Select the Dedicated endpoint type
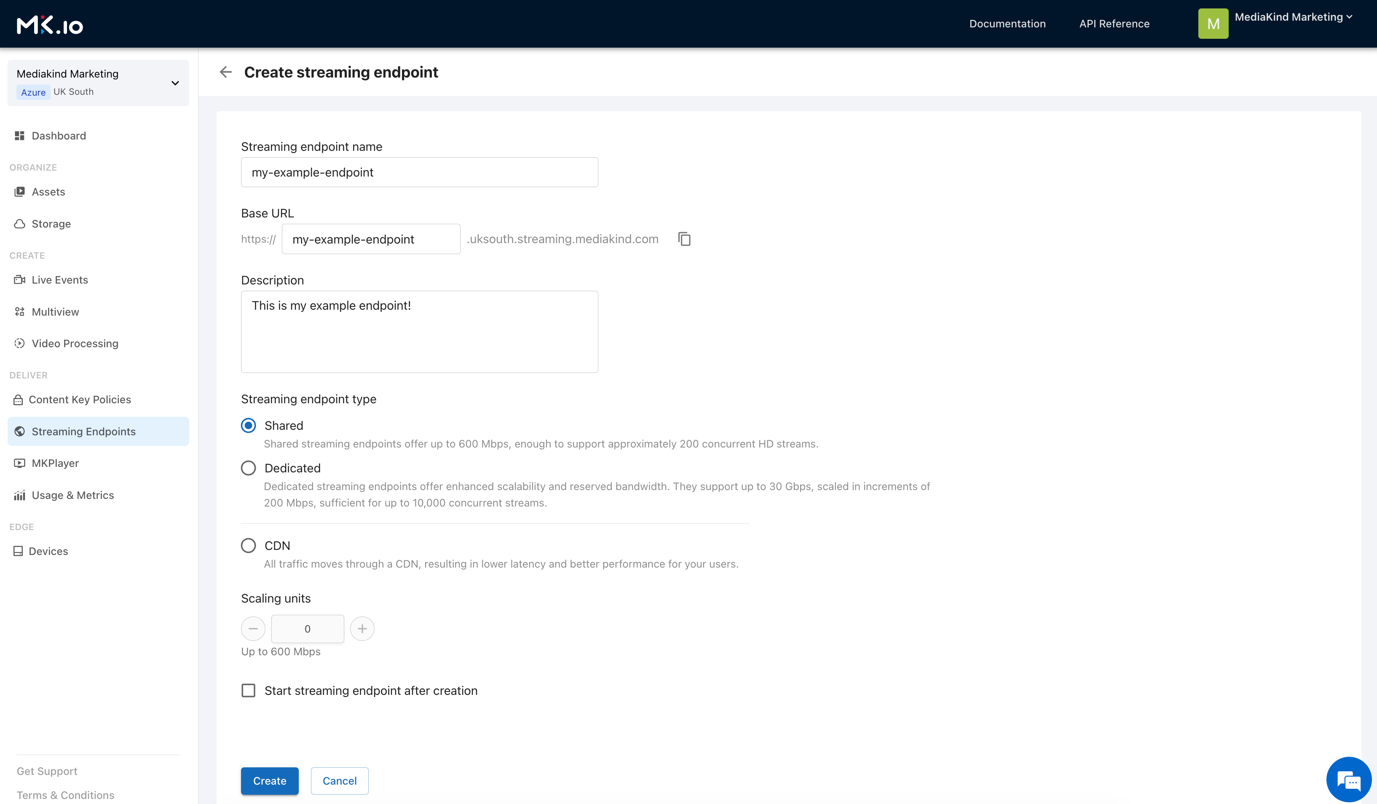1377x804 pixels. click(x=249, y=468)
